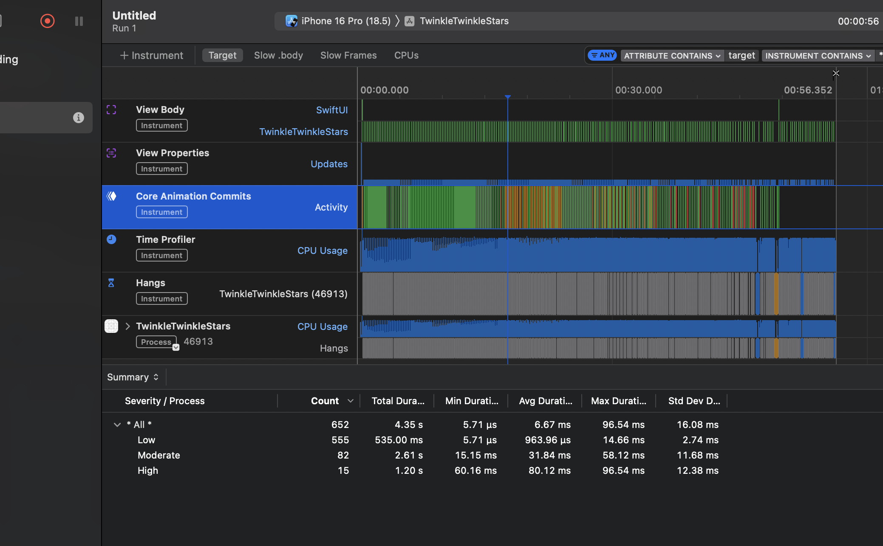
Task: Click the View Body track icon
Action: pyautogui.click(x=111, y=110)
